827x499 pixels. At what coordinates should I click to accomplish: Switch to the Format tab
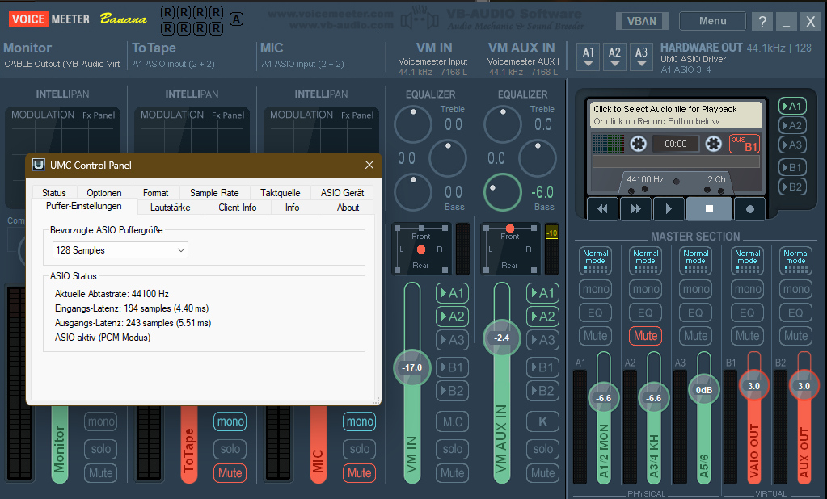click(155, 193)
